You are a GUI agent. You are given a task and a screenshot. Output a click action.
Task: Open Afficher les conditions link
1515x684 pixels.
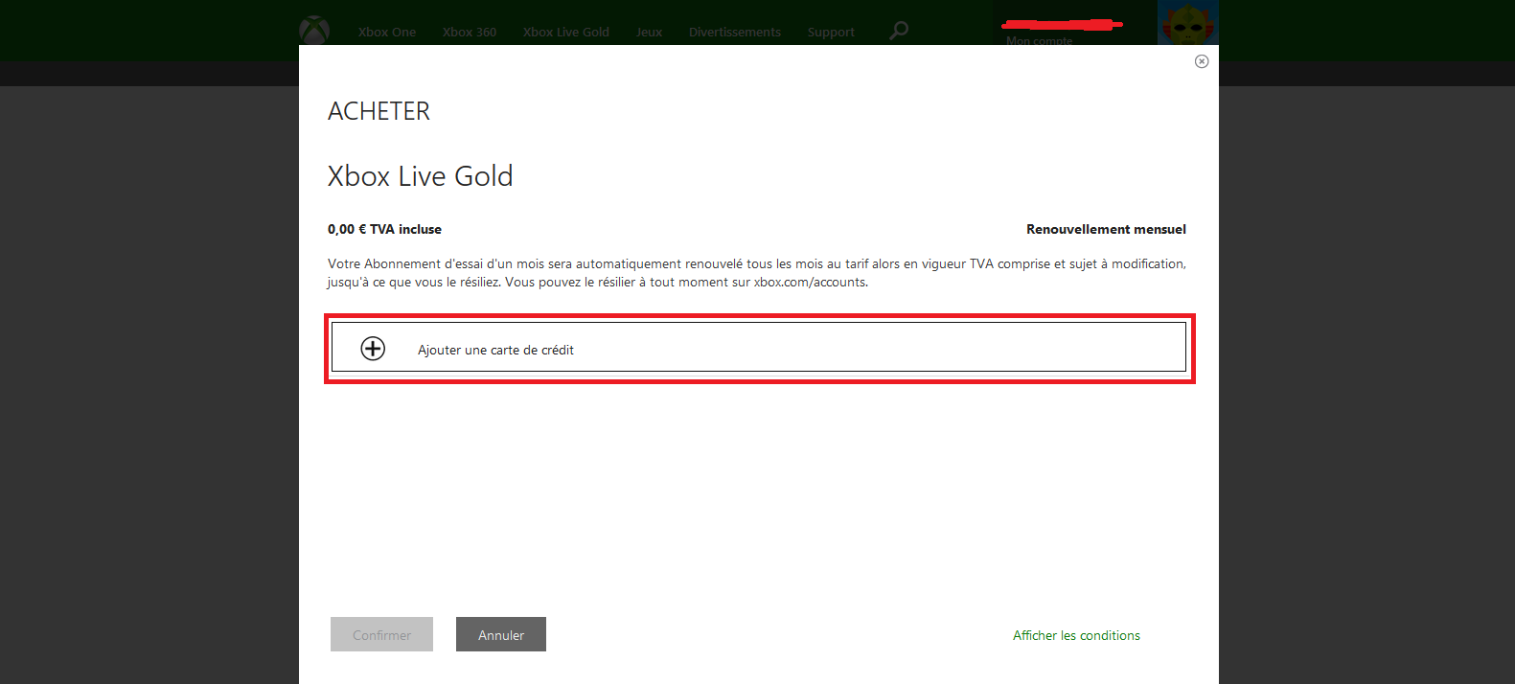[x=1076, y=635]
